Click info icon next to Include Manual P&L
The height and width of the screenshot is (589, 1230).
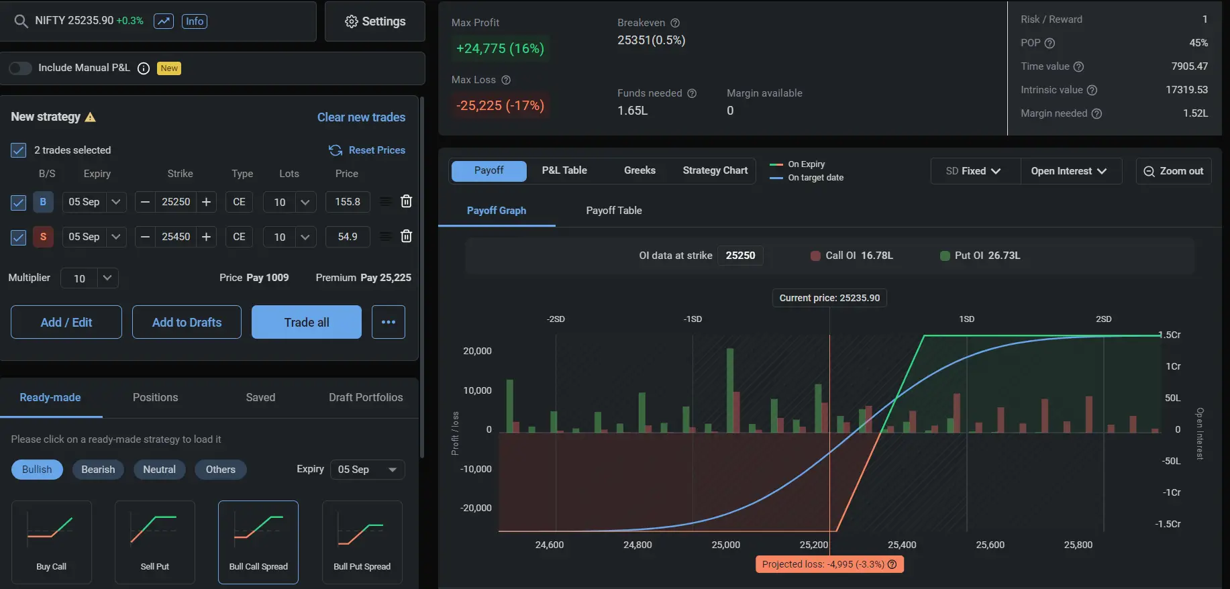pyautogui.click(x=143, y=68)
